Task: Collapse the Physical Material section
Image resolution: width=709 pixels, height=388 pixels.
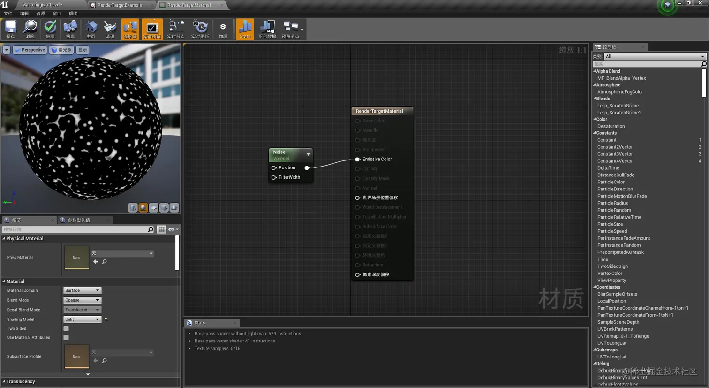Action: point(4,238)
